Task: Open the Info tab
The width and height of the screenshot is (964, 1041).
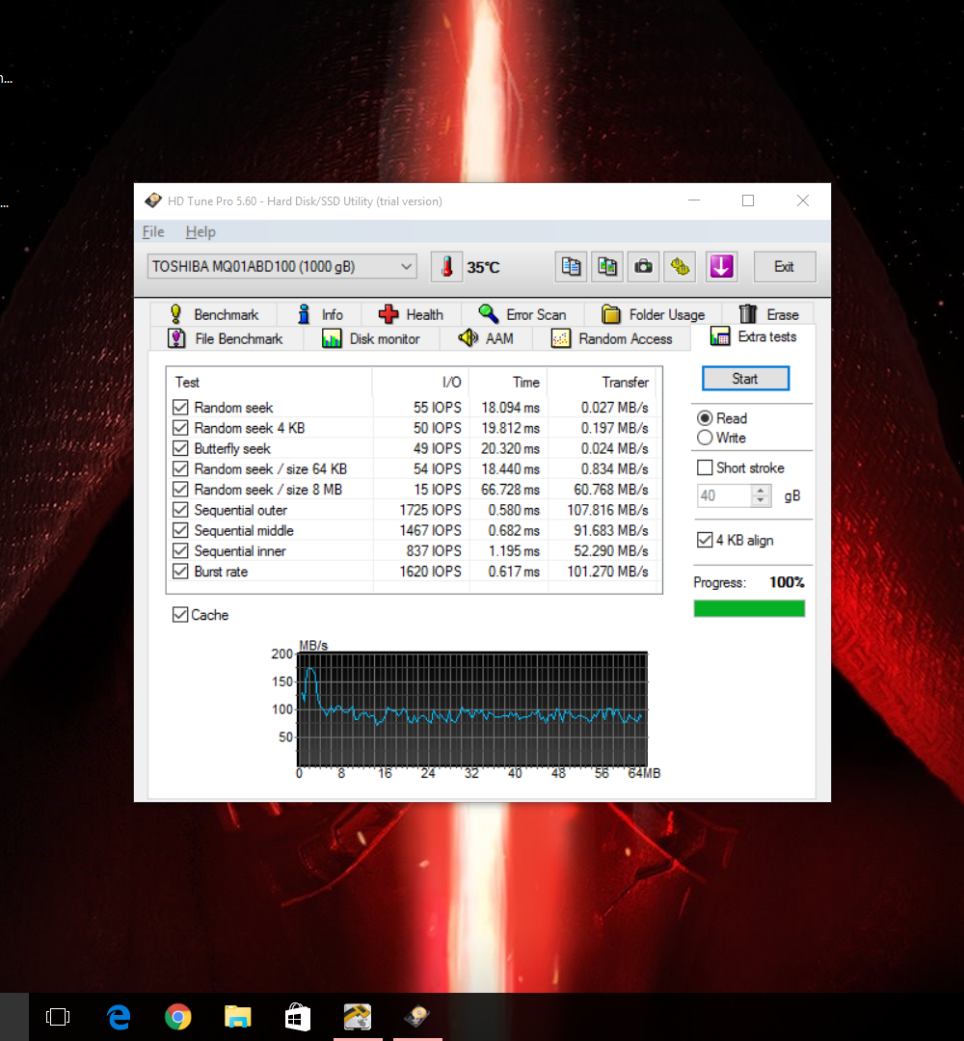Action: click(x=320, y=314)
